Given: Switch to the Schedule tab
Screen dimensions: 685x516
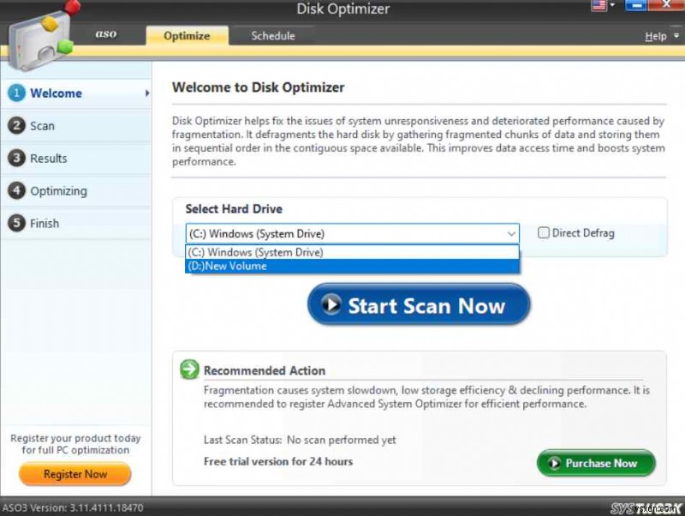Looking at the screenshot, I should pos(275,36).
